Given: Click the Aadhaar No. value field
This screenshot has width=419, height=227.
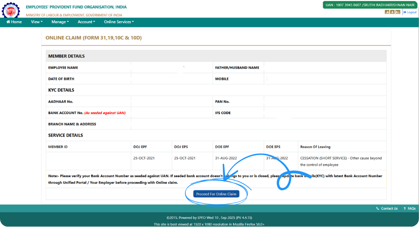Looking at the screenshot, I should pyautogui.click(x=171, y=101).
